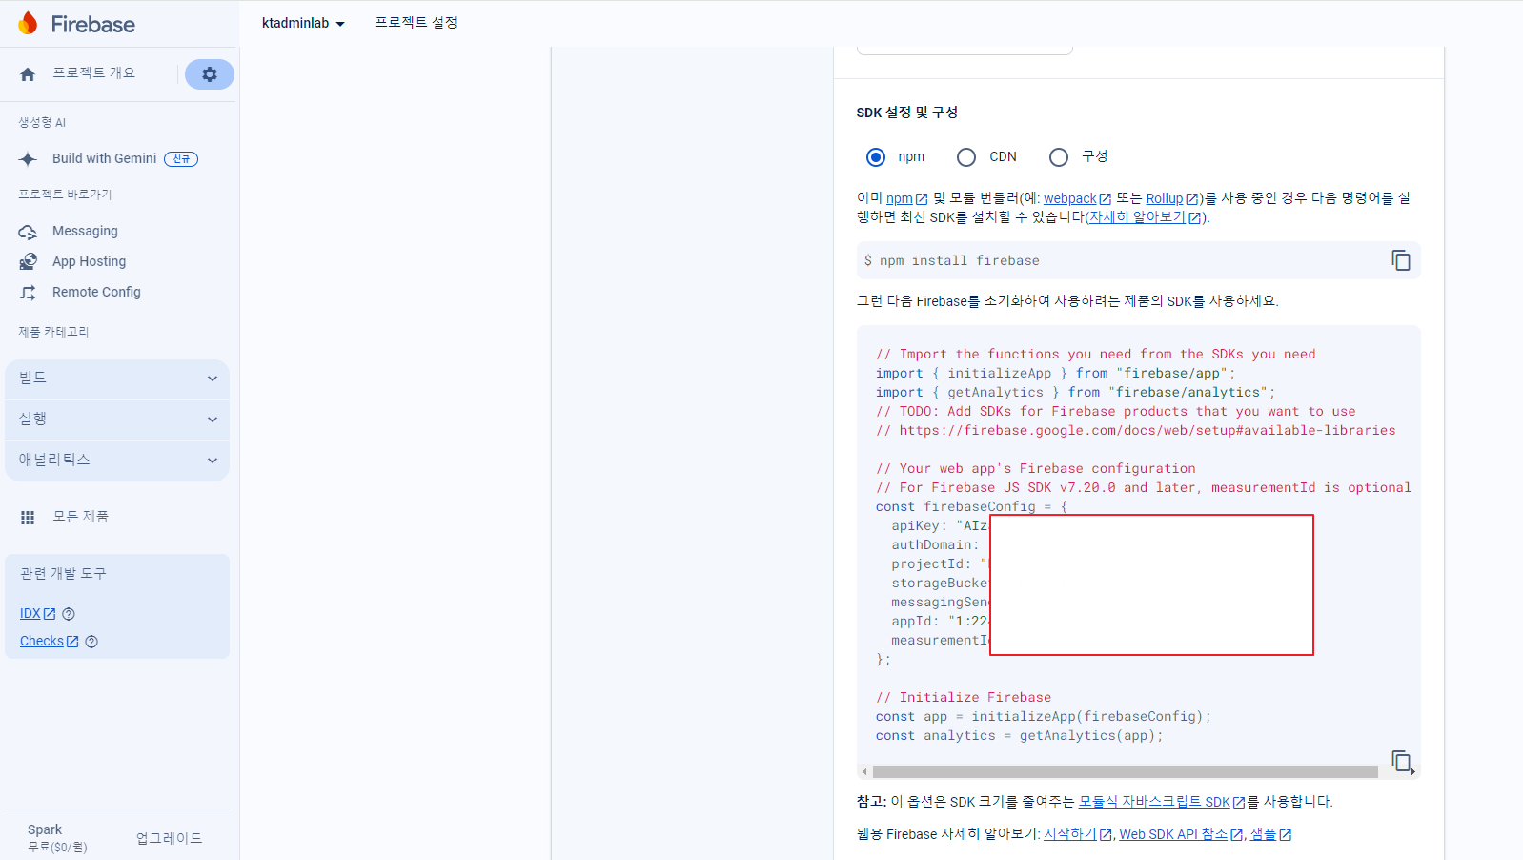This screenshot has width=1523, height=860.
Task: Open 모든 제품 page
Action: [x=80, y=517]
